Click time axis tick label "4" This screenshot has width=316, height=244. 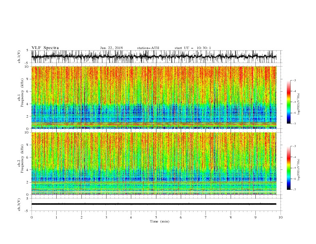pos(131,217)
